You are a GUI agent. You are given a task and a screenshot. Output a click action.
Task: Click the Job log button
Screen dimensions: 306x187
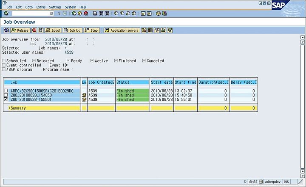73,30
